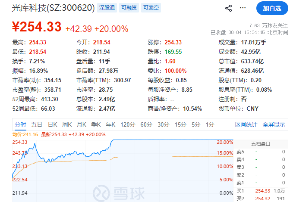Click the 股息率(TTM) value 0.08%
Image resolution: width=290 pixels, height=202 pixels.
pyautogui.click(x=264, y=90)
